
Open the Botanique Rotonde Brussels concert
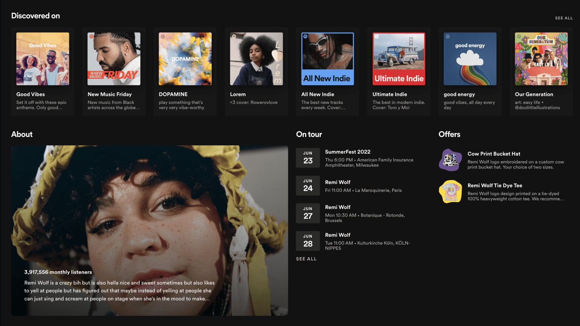[x=365, y=215]
